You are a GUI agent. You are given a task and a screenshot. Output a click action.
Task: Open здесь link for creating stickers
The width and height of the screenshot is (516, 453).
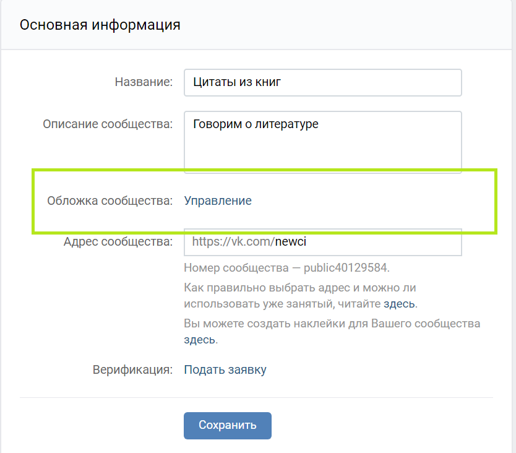pyautogui.click(x=199, y=340)
